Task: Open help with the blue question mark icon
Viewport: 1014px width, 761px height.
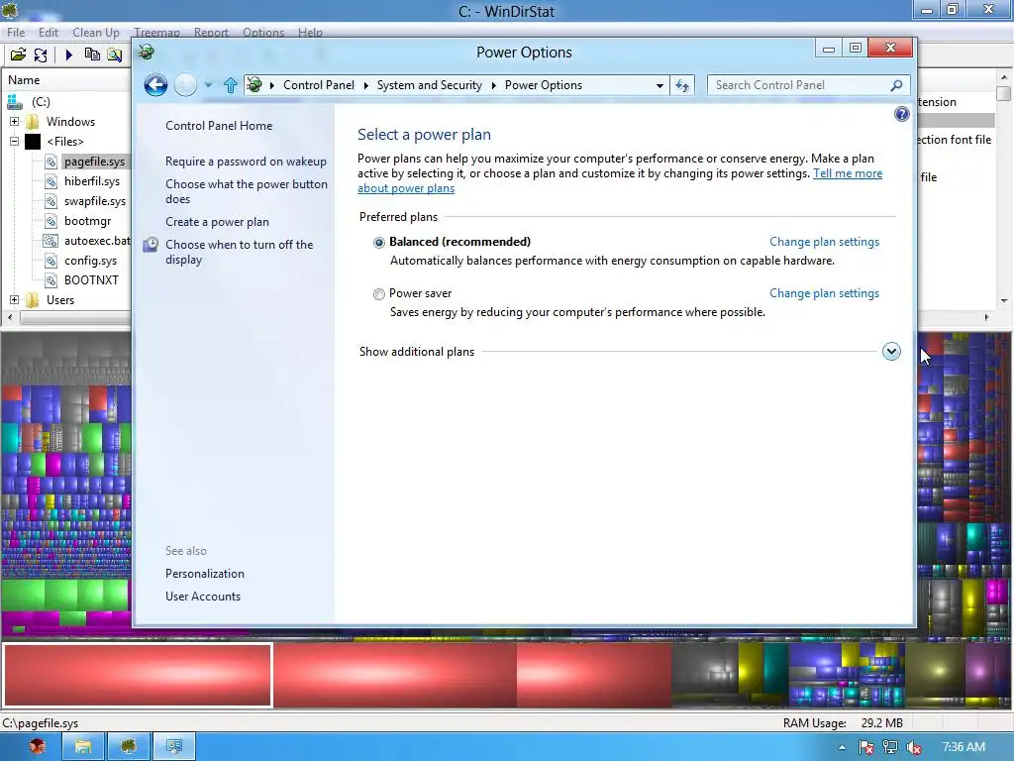Action: [x=901, y=115]
